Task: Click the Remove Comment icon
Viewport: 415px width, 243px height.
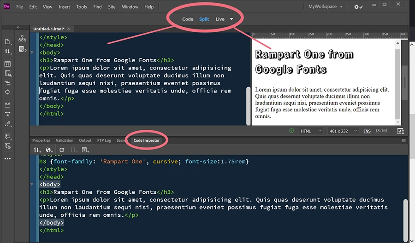Action: pyautogui.click(x=7, y=146)
